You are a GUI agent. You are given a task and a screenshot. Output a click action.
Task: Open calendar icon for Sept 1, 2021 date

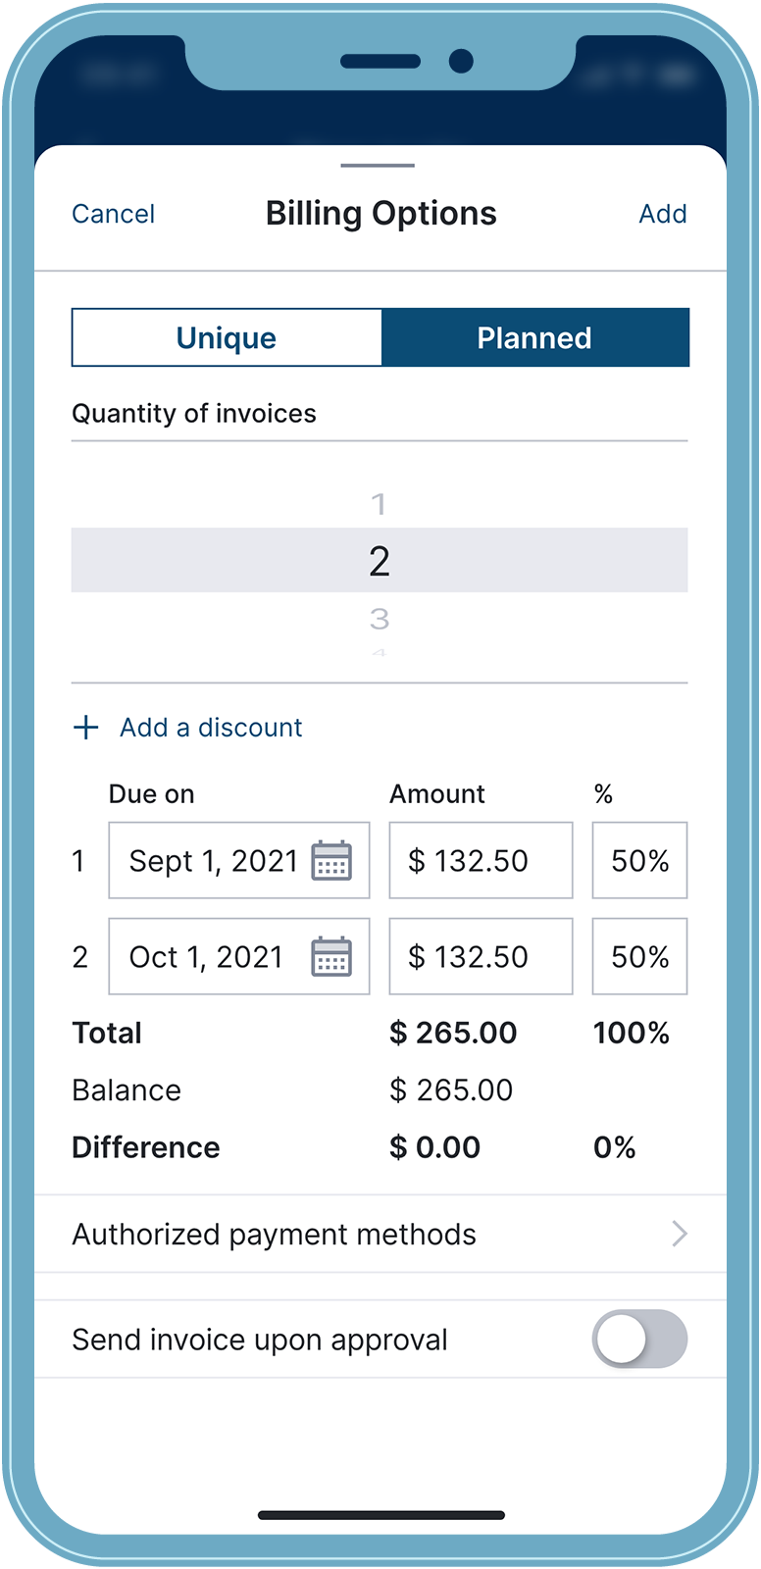(x=331, y=861)
